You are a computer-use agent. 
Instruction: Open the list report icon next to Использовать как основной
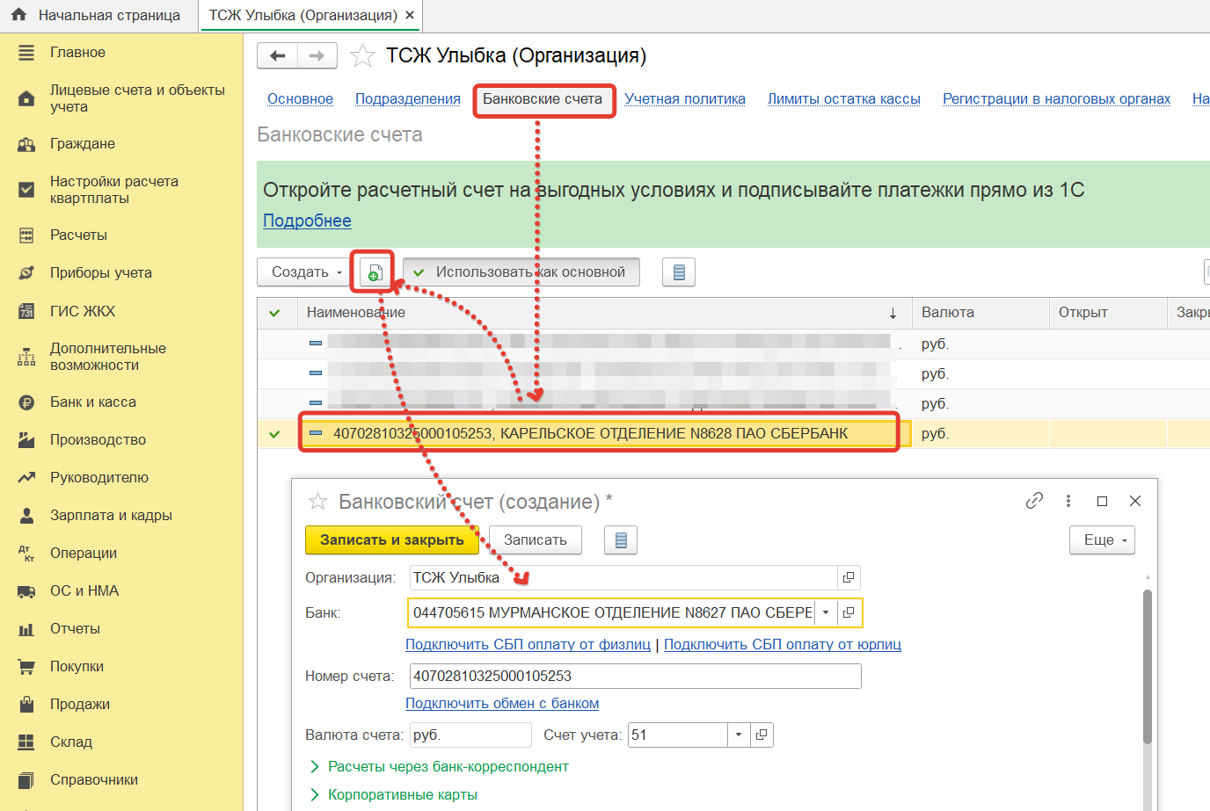[679, 272]
